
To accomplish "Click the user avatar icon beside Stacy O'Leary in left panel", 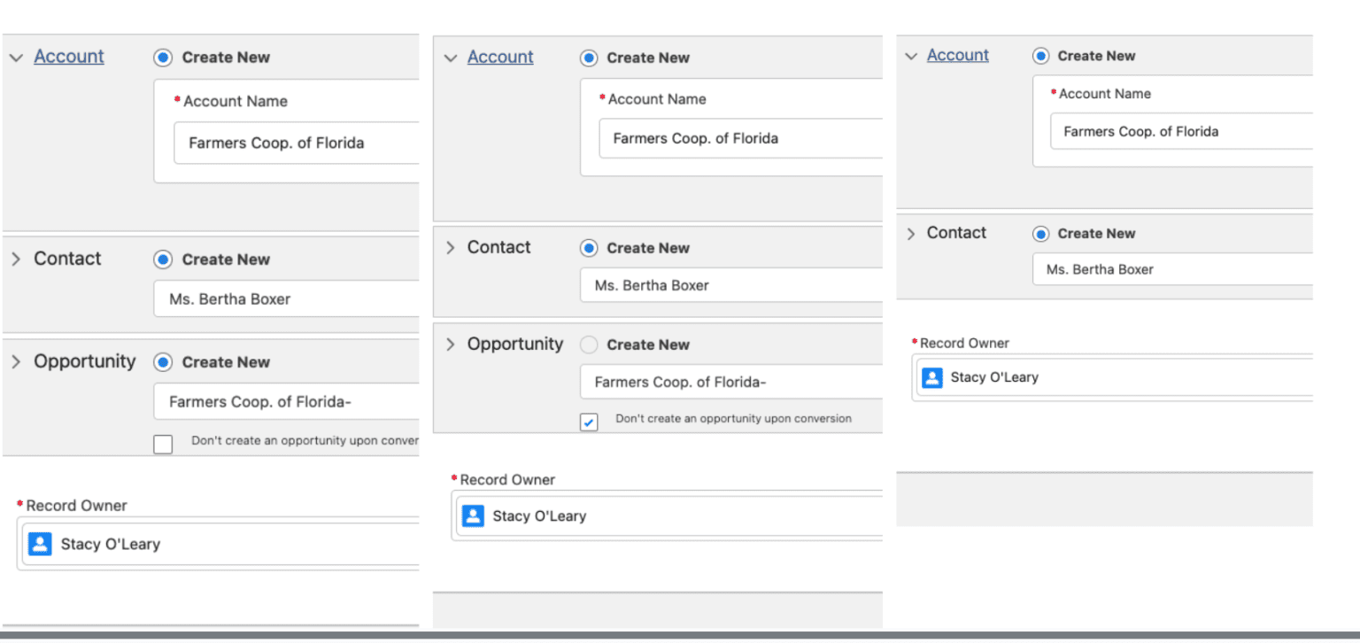I will (x=40, y=544).
